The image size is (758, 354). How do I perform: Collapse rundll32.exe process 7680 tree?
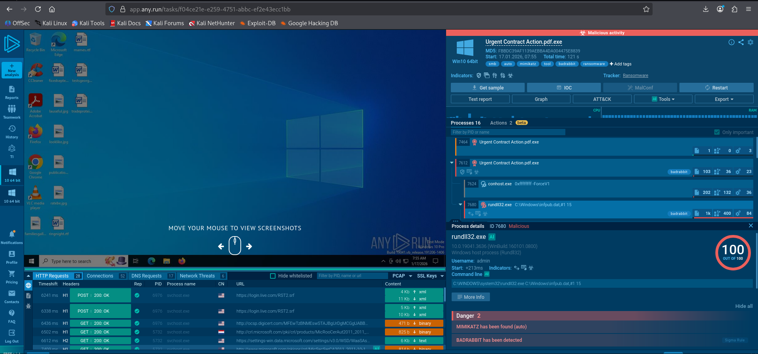460,205
